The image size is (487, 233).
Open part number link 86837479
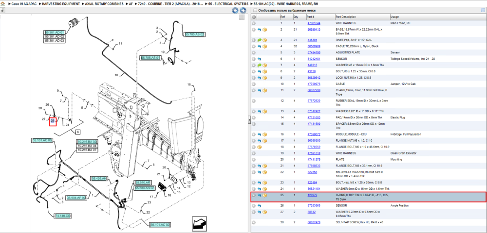point(314,222)
